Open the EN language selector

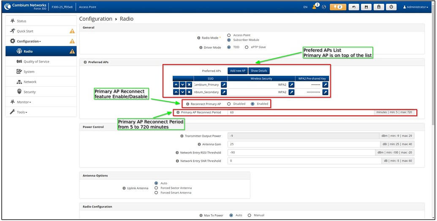[x=305, y=7]
